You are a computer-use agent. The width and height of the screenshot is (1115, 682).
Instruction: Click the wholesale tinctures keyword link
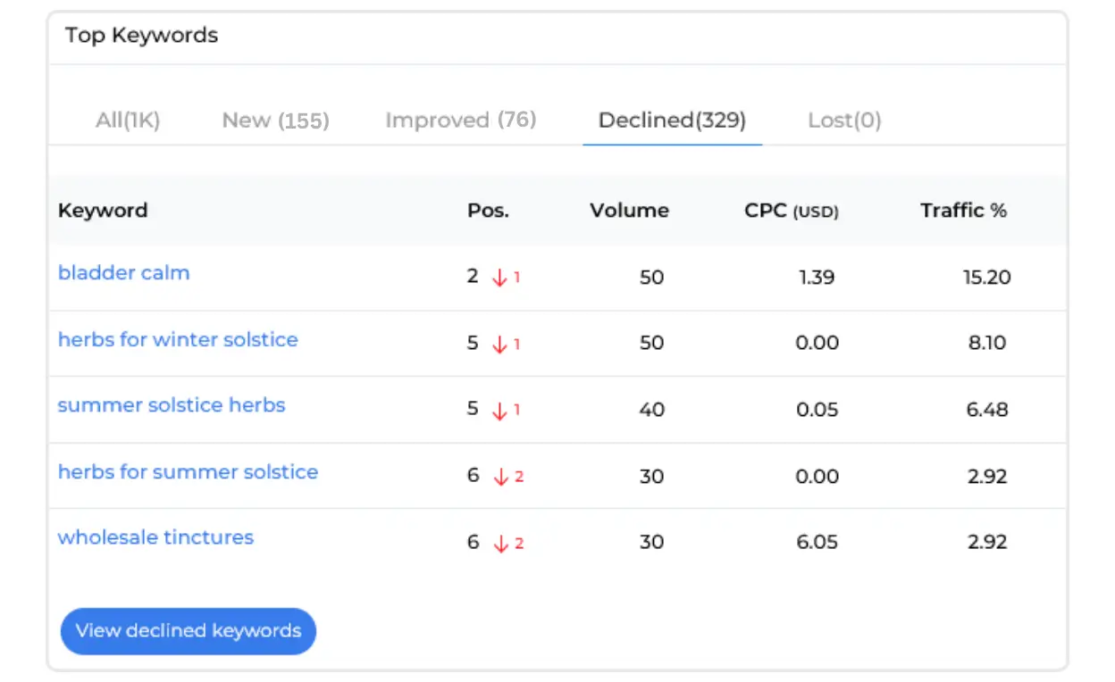(x=155, y=537)
